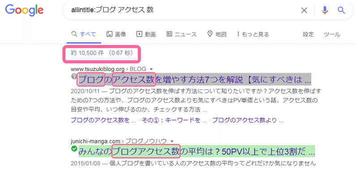The image size is (358, 171).
Task: Open result みんなのブログアクセス数の平均は？
Action: point(196,151)
